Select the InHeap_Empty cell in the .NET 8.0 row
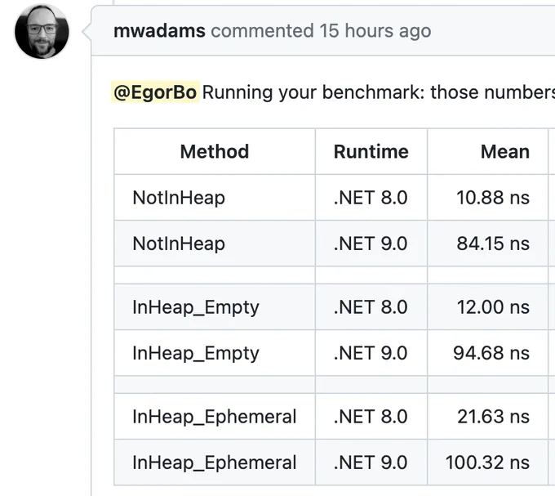 tap(215, 306)
